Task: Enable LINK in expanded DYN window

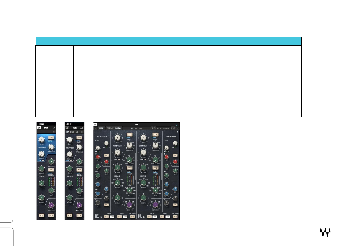Action: [x=102, y=128]
